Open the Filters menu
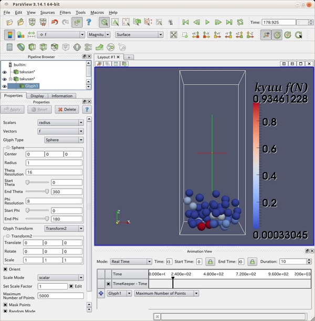315x321 pixels. (65, 13)
